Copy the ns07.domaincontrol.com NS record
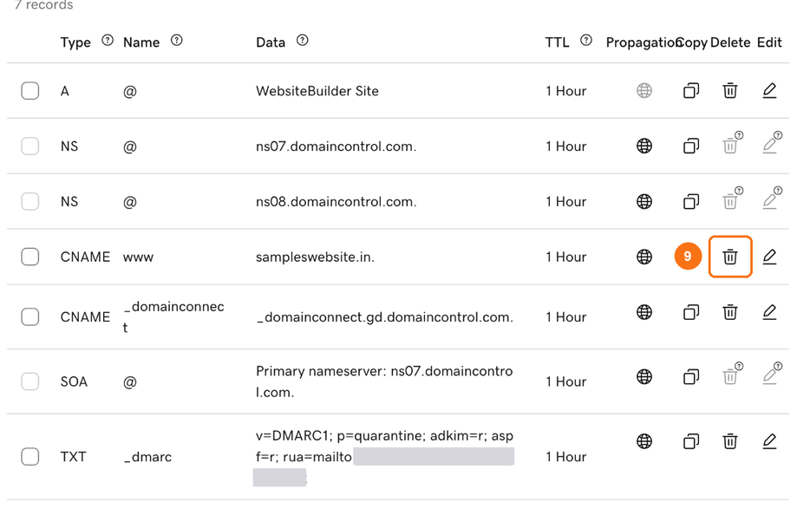Viewport: 797px width, 515px height. pos(691,146)
